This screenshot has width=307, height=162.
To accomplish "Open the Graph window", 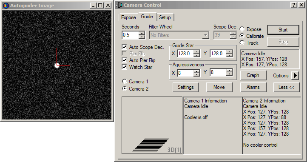I will (253, 75).
